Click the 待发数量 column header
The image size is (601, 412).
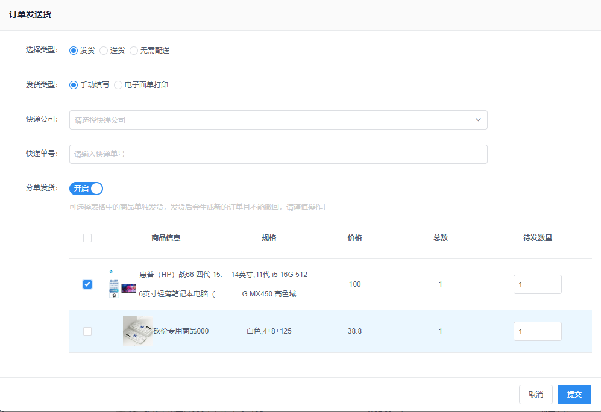tap(537, 238)
